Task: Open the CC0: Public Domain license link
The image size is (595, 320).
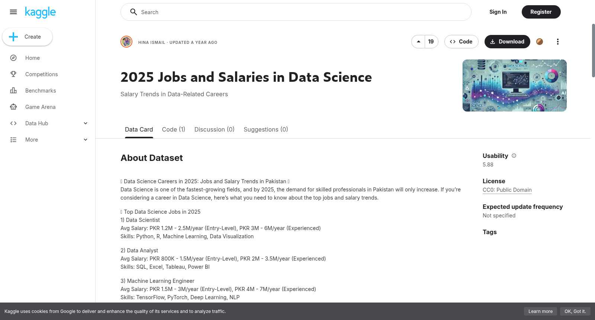Action: tap(507, 190)
